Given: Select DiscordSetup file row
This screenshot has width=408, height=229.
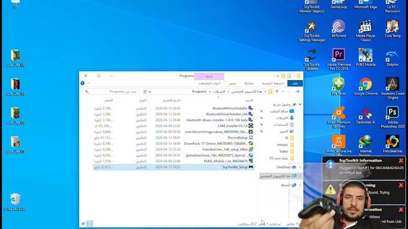Looking at the screenshot, I should click(173, 137).
